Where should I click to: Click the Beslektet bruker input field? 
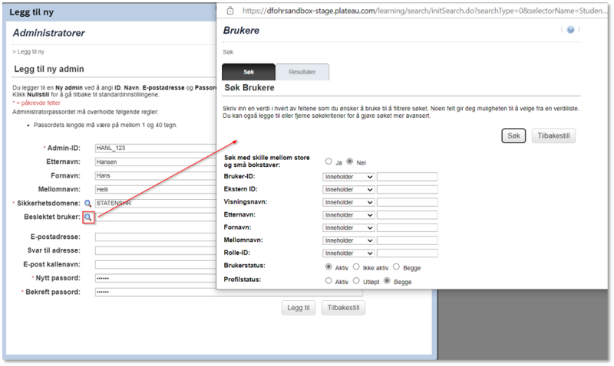pyautogui.click(x=156, y=217)
